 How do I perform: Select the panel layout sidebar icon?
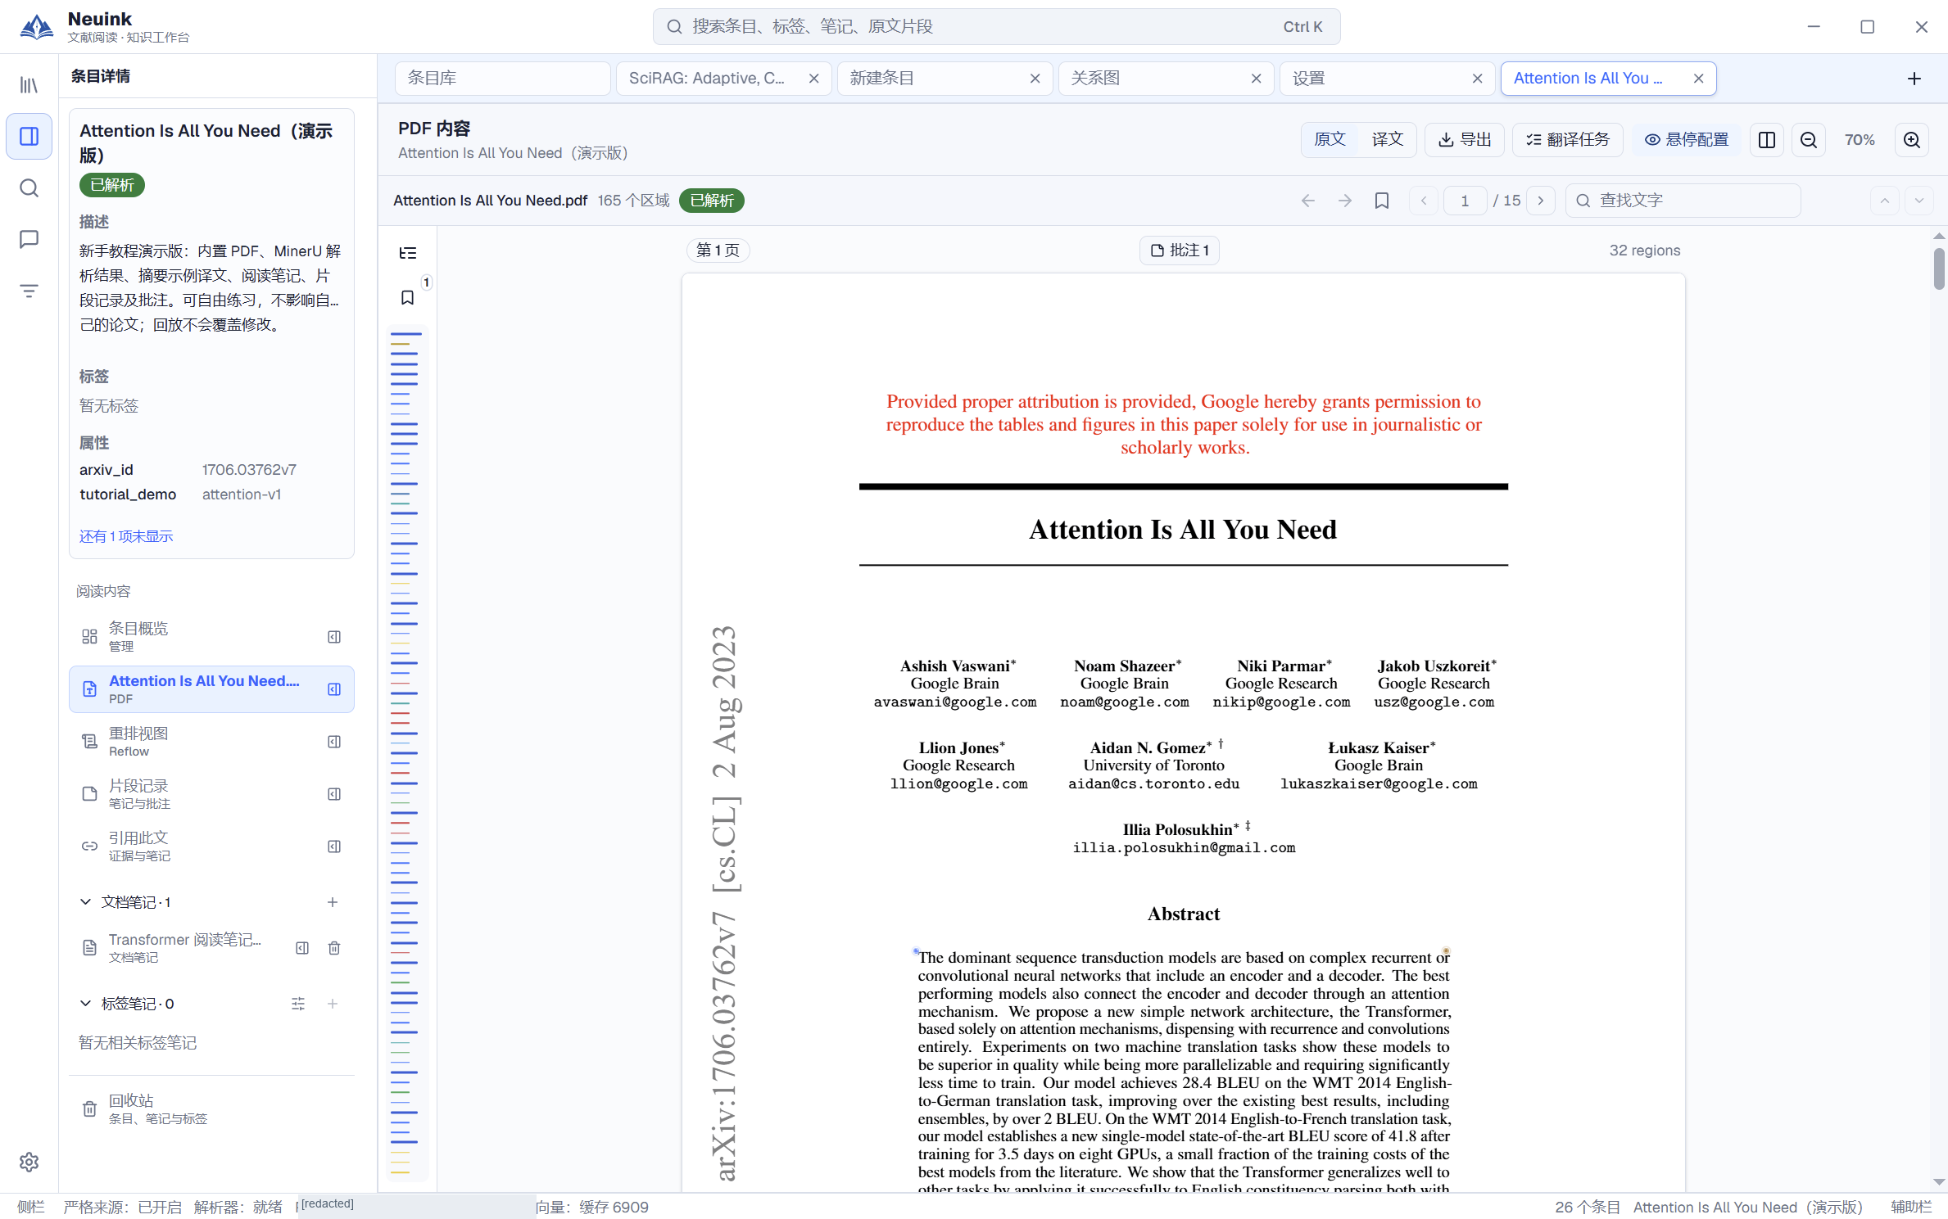tap(29, 137)
